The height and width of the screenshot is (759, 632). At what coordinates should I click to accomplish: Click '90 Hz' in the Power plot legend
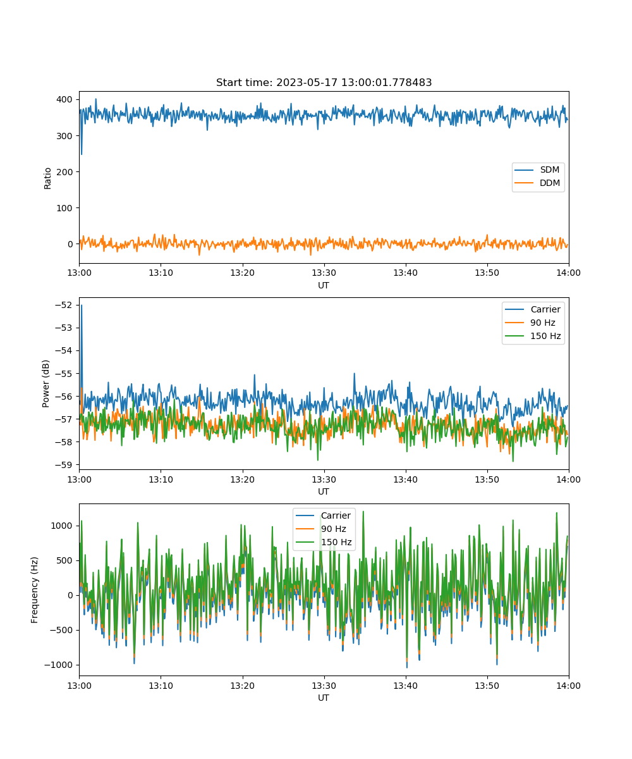[x=543, y=323]
